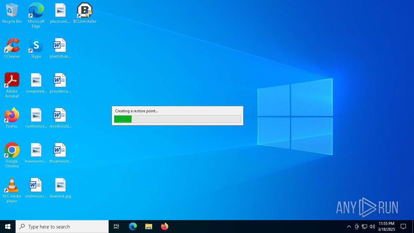Select the providerca Word document icon
This screenshot has width=414, height=233.
pos(60,83)
